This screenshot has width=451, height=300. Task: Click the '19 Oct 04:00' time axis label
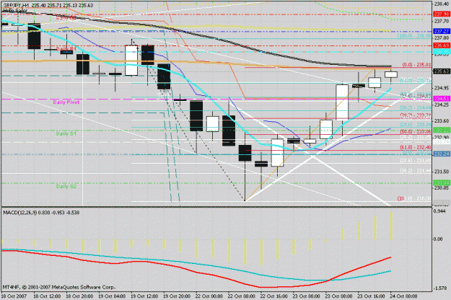[x=112, y=296]
